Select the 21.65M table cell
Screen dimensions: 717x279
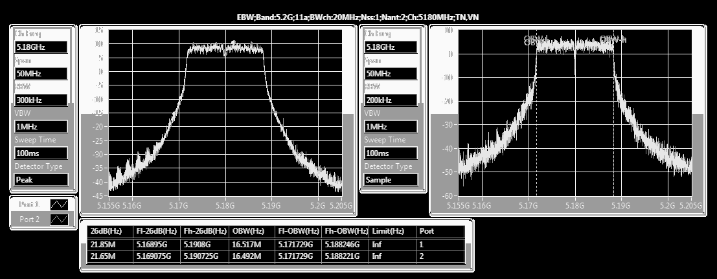pos(110,256)
